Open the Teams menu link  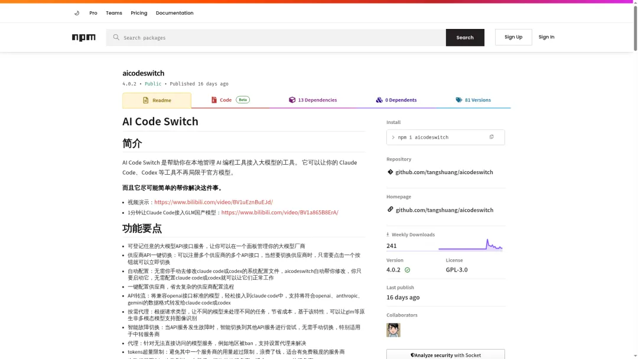point(114,13)
